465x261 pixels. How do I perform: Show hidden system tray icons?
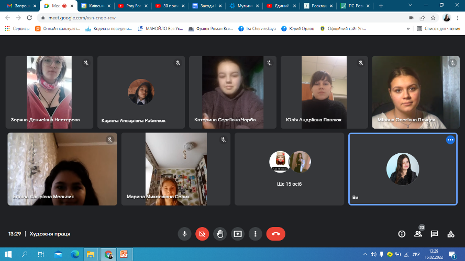pos(365,254)
